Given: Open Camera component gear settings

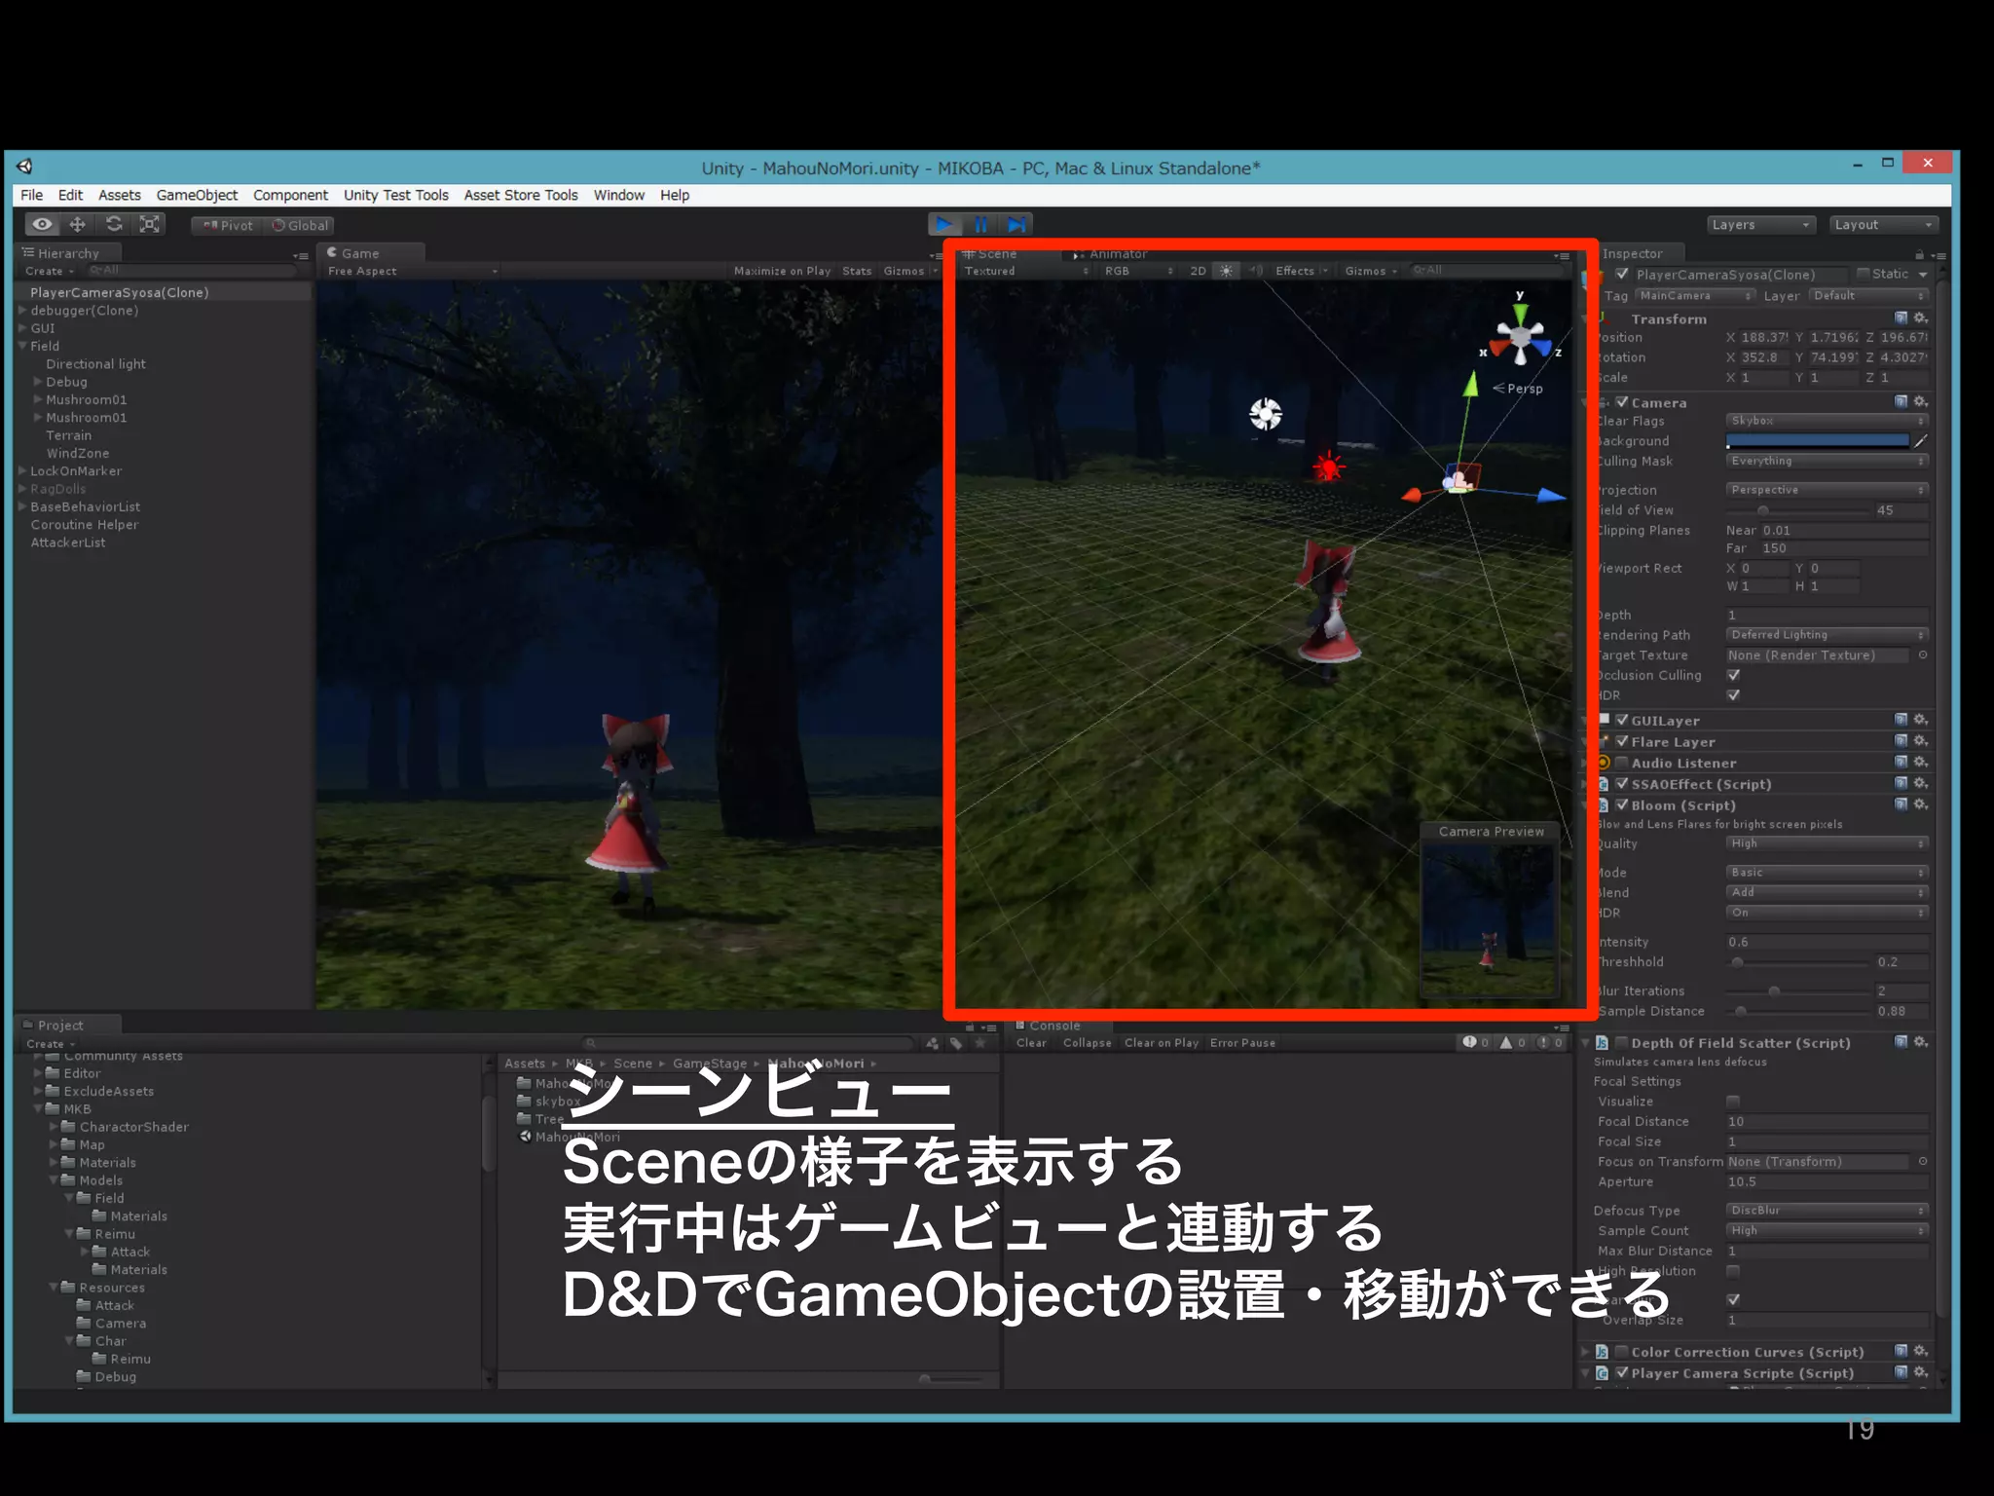Looking at the screenshot, I should pos(1920,401).
